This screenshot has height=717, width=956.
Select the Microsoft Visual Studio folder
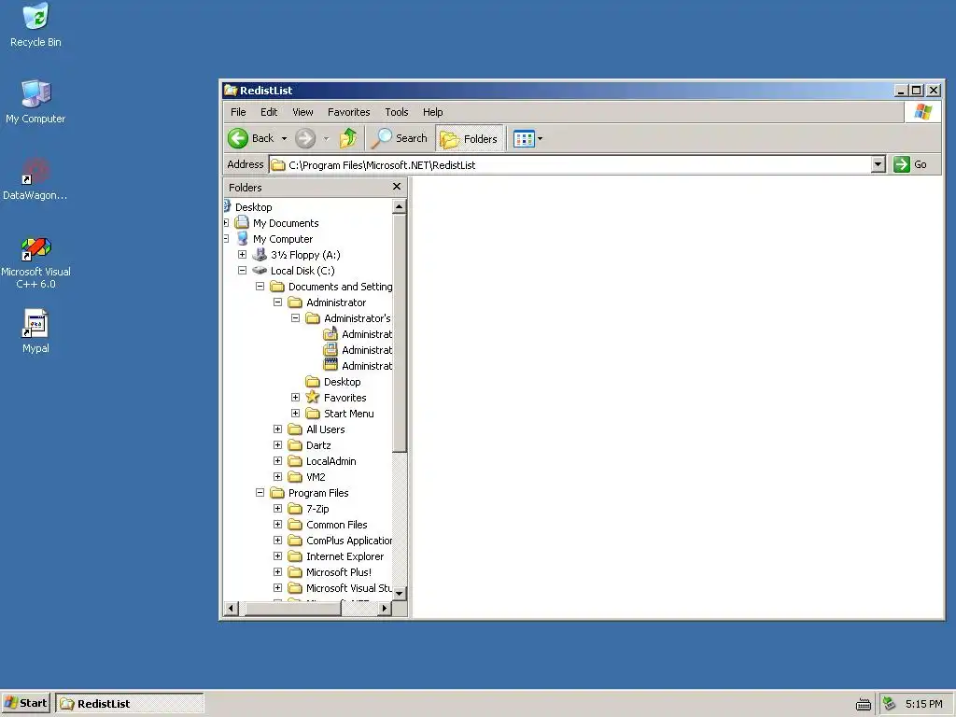pos(349,588)
